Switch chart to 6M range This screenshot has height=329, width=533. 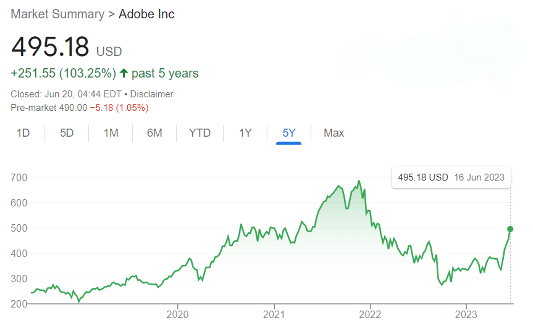pos(154,133)
